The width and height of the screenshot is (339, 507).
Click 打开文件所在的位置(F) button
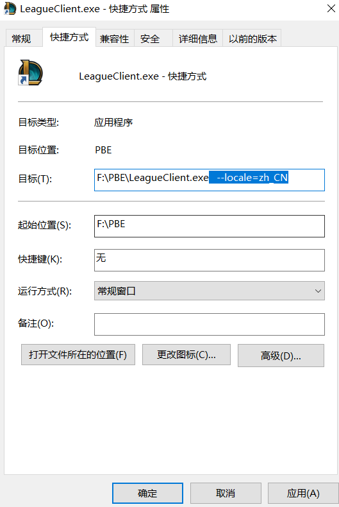pyautogui.click(x=78, y=355)
